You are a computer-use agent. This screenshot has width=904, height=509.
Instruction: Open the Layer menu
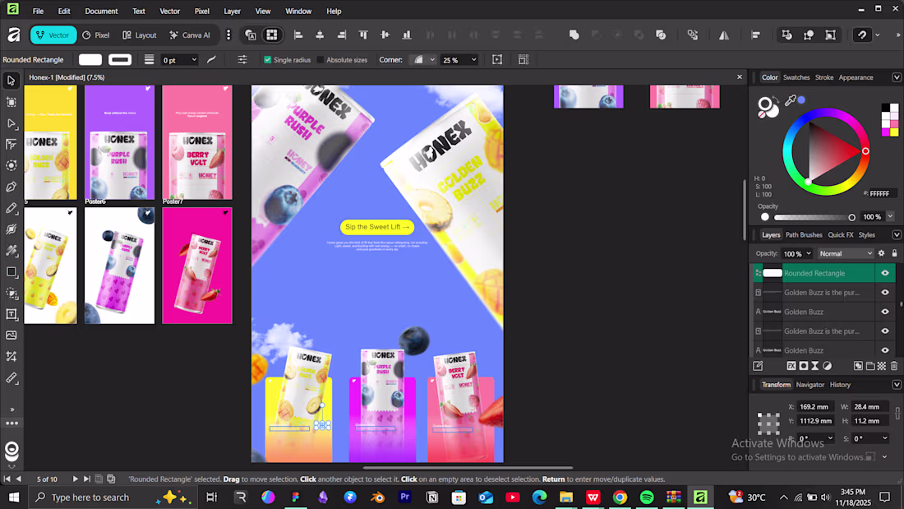click(232, 12)
